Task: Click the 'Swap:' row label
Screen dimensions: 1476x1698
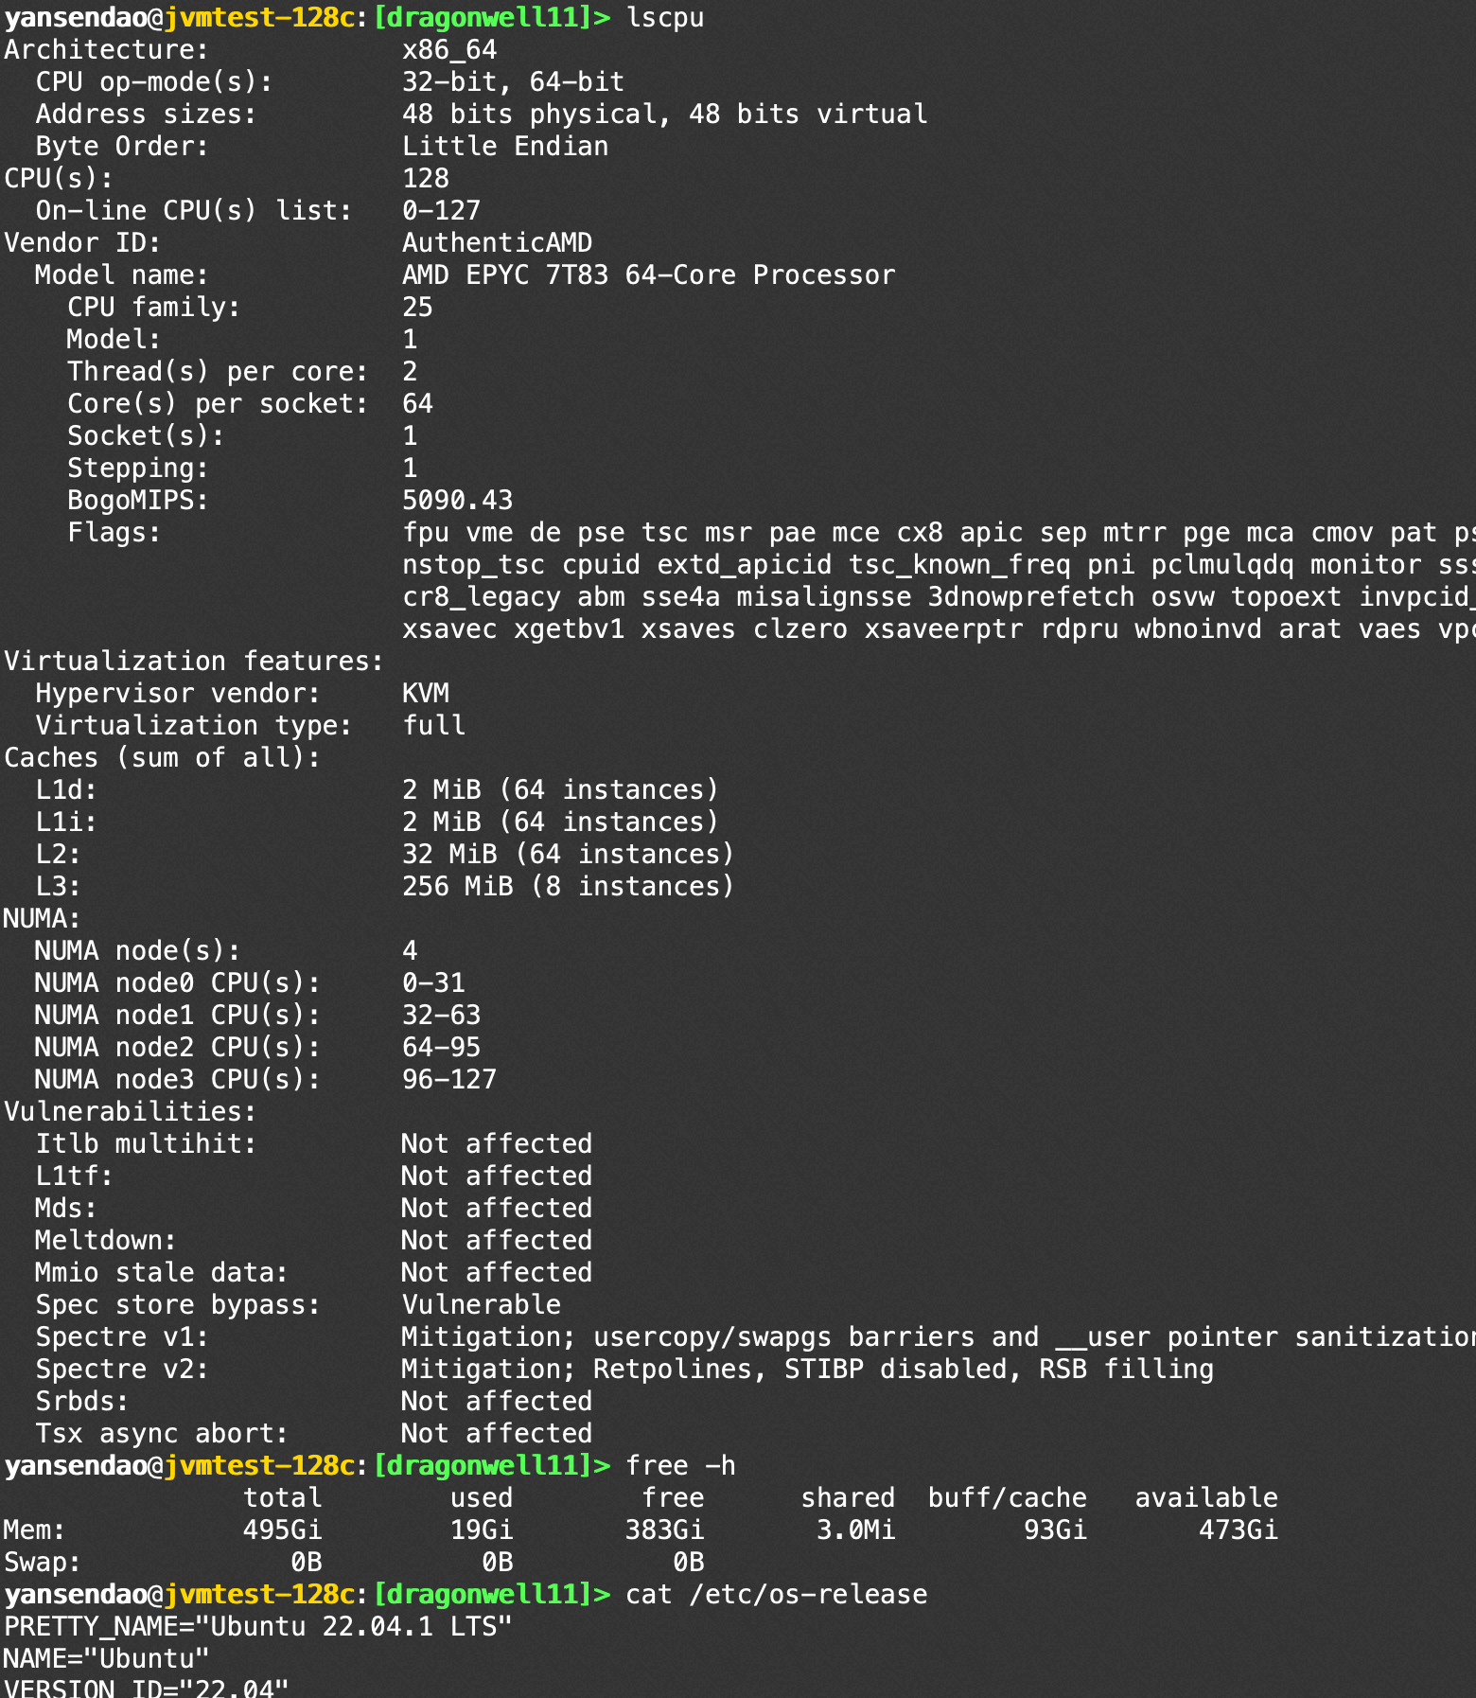Action: (43, 1563)
